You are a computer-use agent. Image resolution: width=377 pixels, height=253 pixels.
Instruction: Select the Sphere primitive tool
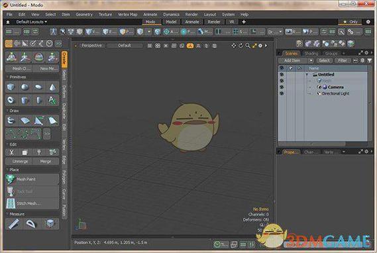tap(25, 87)
